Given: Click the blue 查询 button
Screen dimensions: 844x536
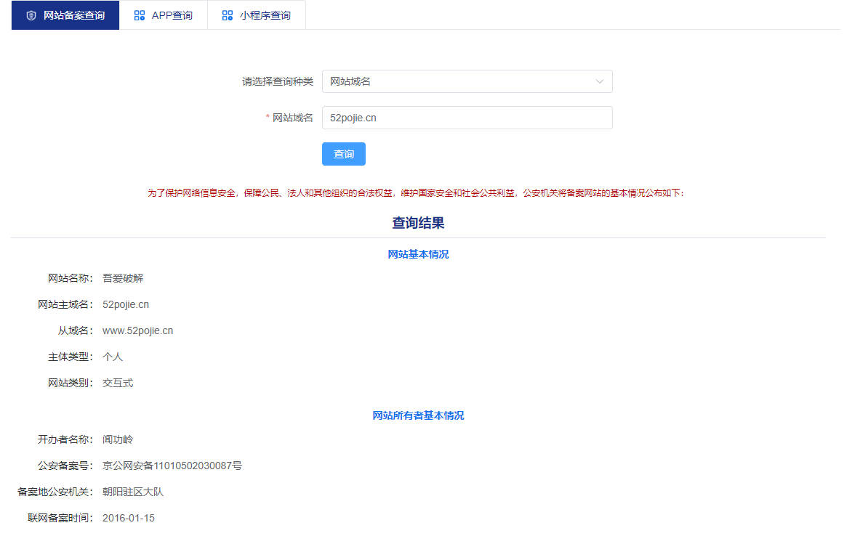Looking at the screenshot, I should pyautogui.click(x=343, y=154).
